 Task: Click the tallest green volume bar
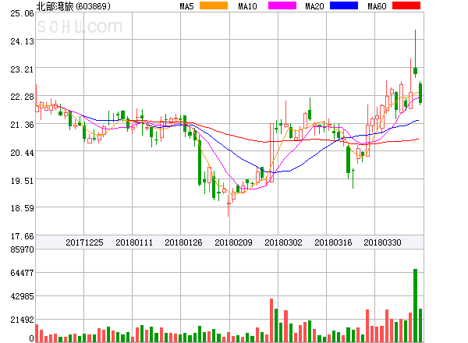[x=415, y=306]
